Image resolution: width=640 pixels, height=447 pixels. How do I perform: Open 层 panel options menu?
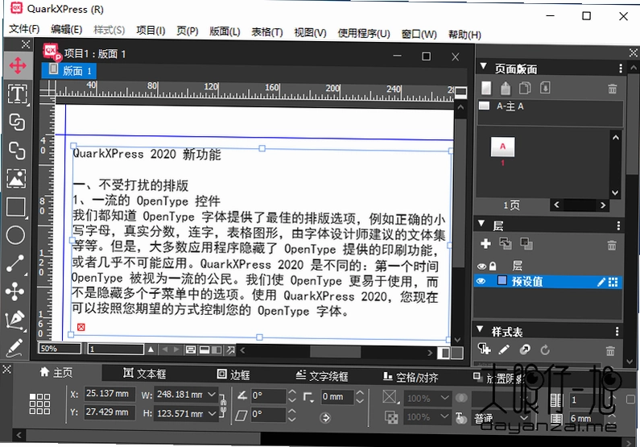(x=618, y=226)
